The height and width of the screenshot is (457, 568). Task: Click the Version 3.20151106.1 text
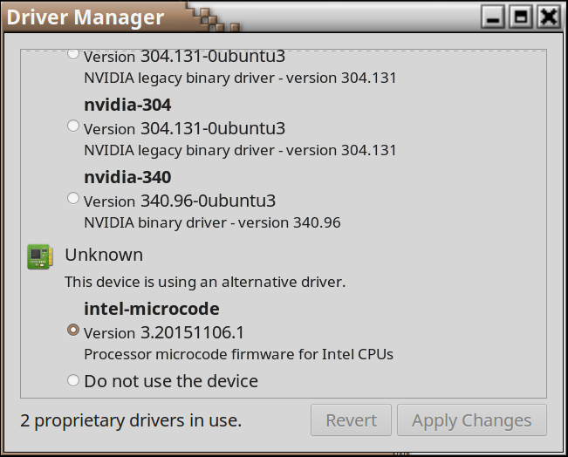(164, 332)
